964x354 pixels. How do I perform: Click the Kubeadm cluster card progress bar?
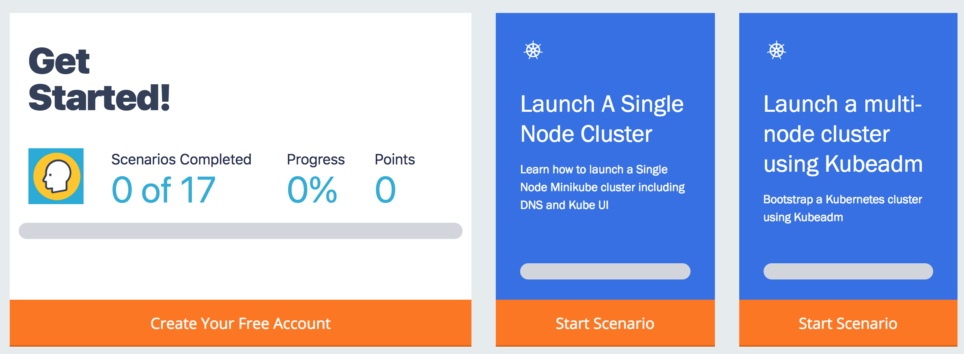848,271
